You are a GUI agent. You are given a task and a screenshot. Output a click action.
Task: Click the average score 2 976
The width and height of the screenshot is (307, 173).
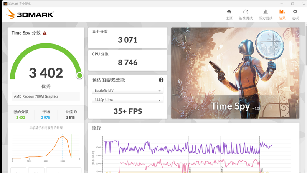click(x=45, y=118)
